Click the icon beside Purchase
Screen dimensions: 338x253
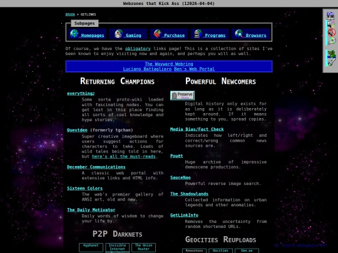click(x=157, y=34)
